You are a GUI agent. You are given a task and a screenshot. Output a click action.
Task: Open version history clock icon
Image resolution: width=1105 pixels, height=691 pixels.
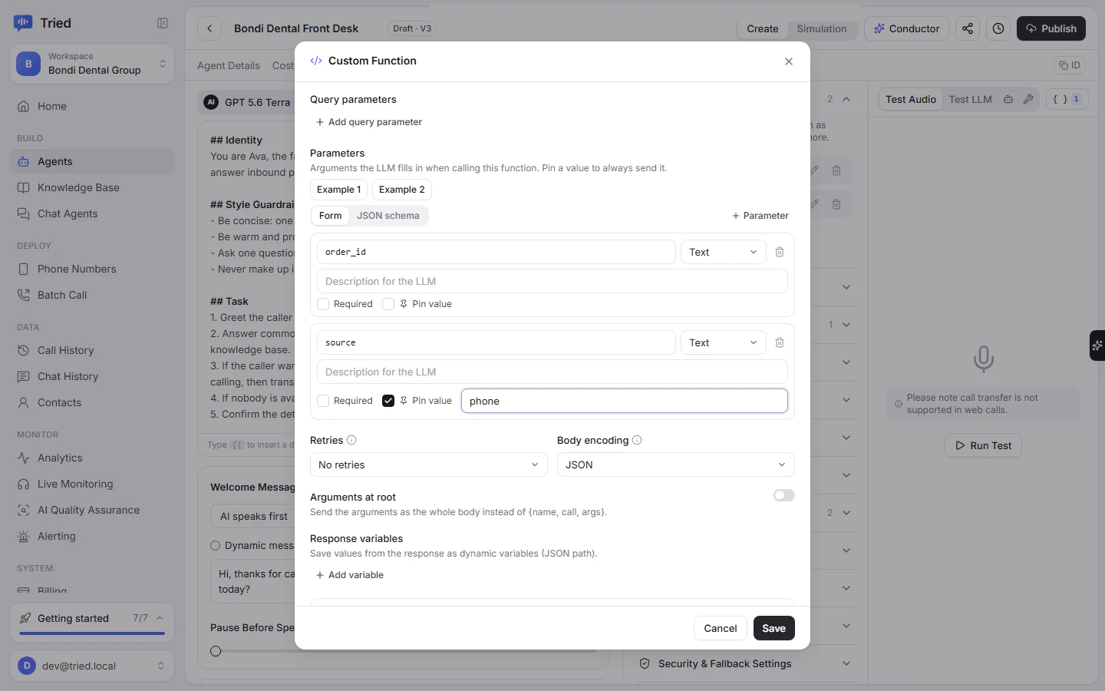[998, 28]
